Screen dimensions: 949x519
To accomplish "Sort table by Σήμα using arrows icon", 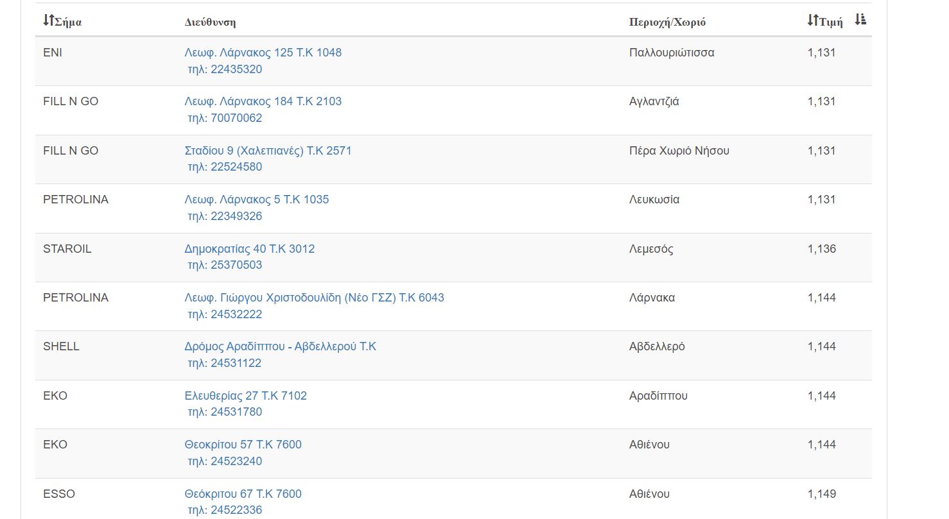I will (x=49, y=21).
